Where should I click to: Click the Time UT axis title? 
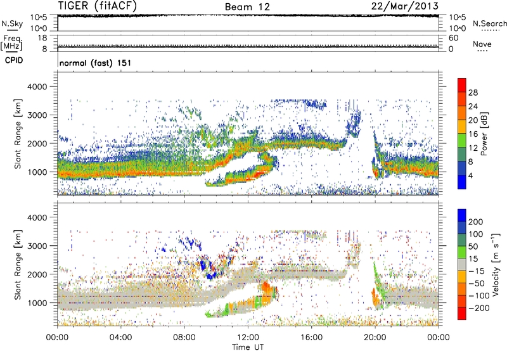248,347
